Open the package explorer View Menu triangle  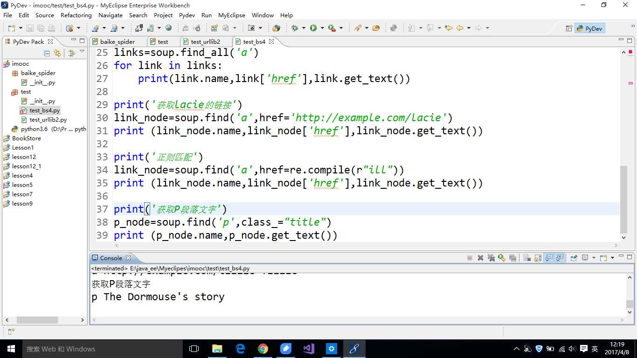pos(82,52)
